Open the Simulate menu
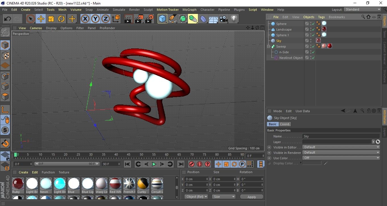Image resolution: width=387 pixels, height=206 pixels. pyautogui.click(x=119, y=10)
